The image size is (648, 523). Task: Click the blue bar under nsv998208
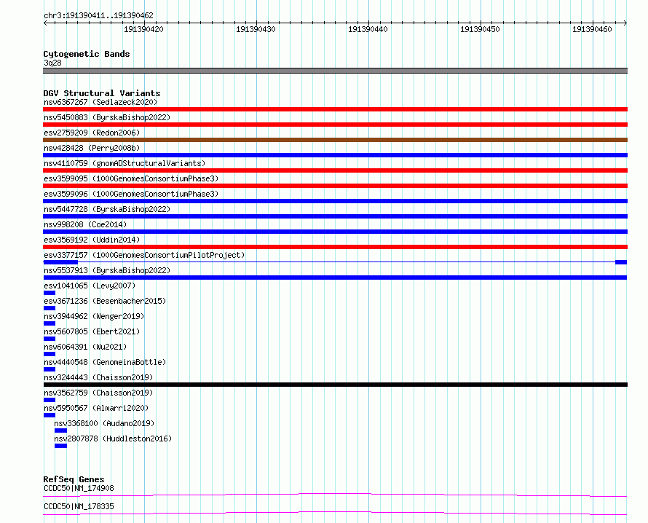[x=335, y=232]
